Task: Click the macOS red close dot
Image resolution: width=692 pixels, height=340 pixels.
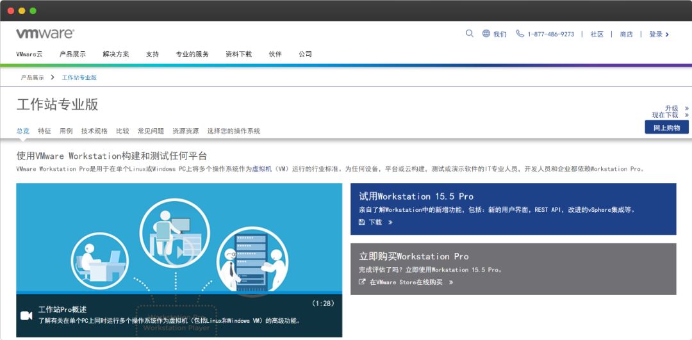Action: coord(11,11)
